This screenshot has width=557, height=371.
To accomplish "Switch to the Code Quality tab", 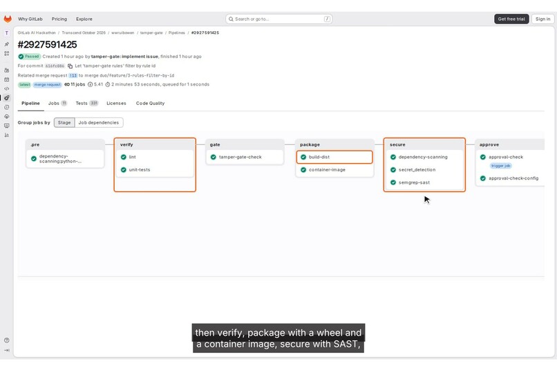I will 150,104.
